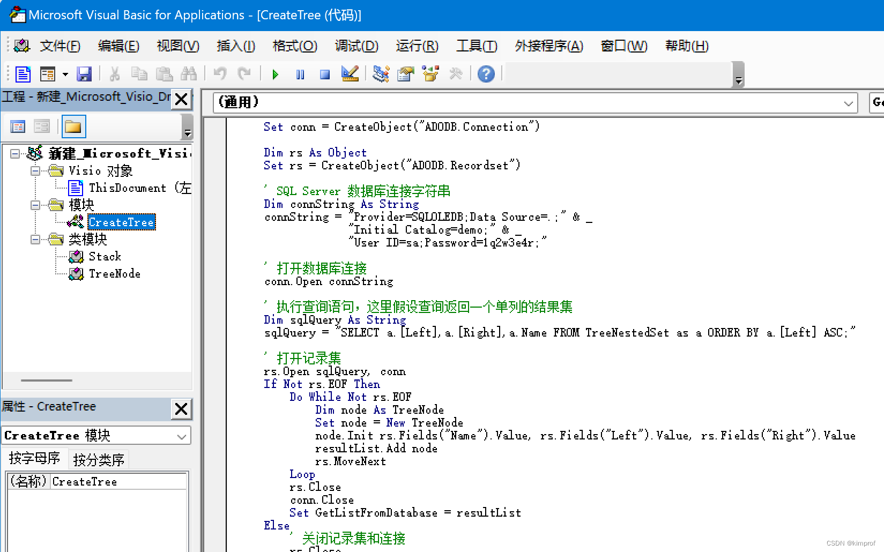Viewport: 884px width, 552px height.
Task: Open the 视图(V) menu
Action: pos(178,46)
